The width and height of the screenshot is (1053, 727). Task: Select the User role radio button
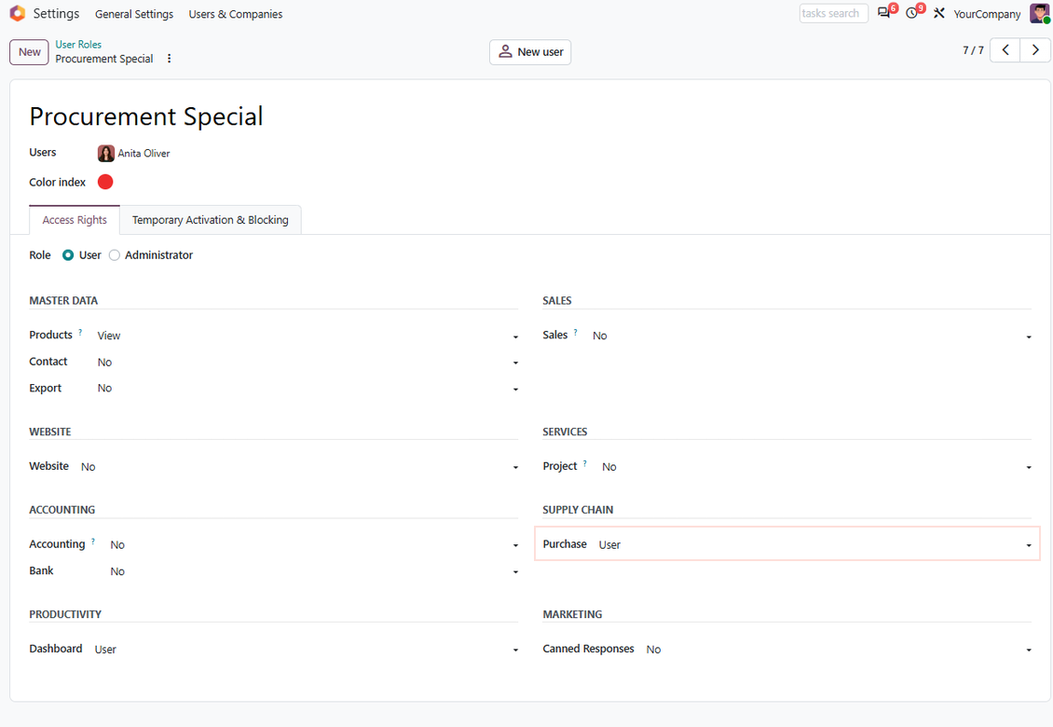point(68,255)
